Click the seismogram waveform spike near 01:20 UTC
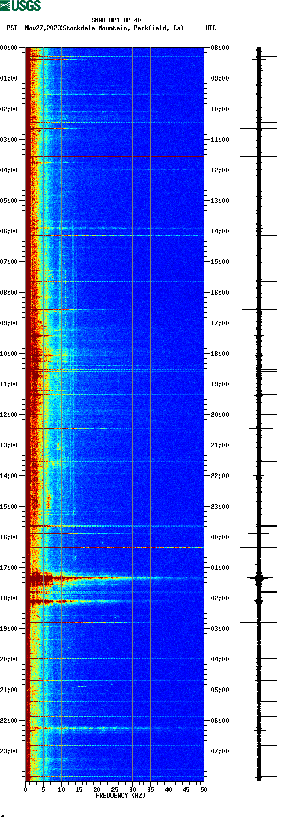The width and height of the screenshot is (281, 822). click(x=259, y=578)
